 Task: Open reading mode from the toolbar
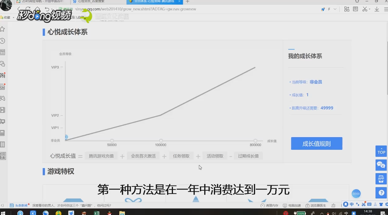[x=355, y=9]
